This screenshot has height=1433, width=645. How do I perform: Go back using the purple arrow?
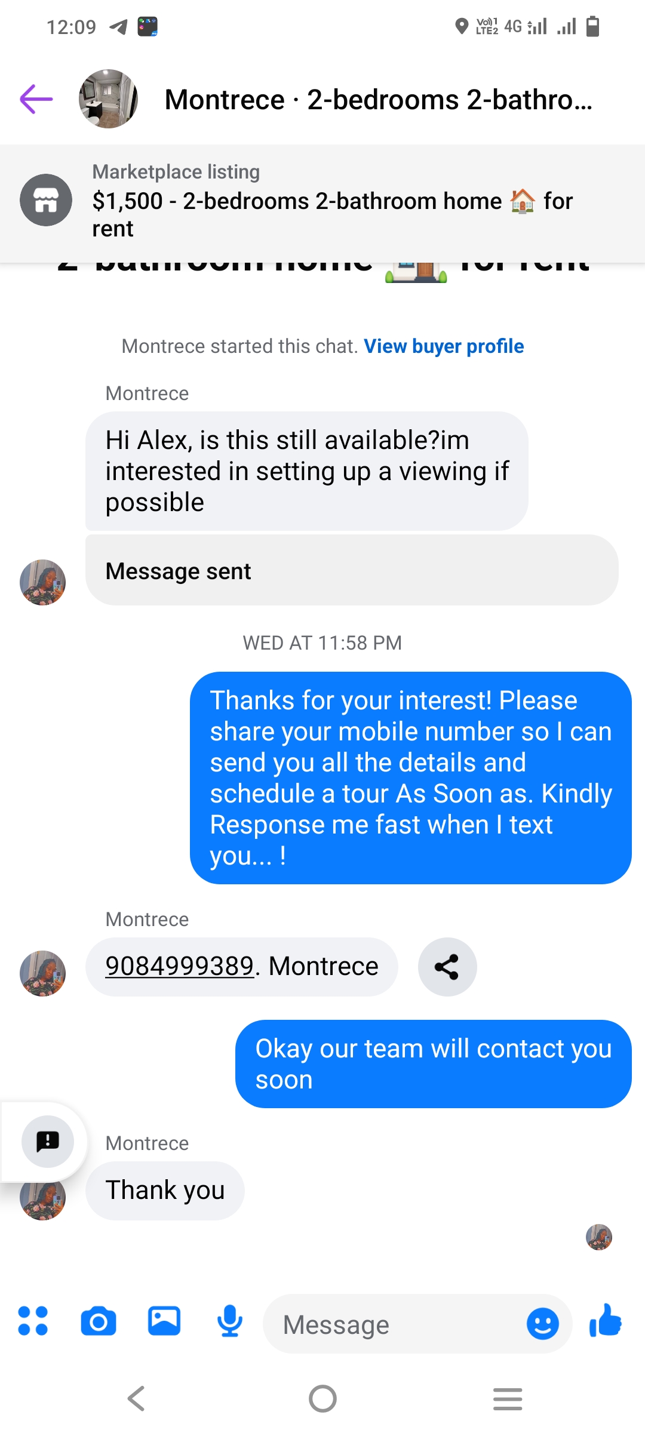pyautogui.click(x=36, y=99)
